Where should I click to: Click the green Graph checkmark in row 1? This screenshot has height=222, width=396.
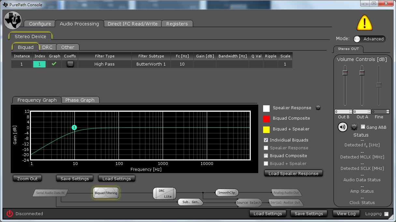pos(54,64)
